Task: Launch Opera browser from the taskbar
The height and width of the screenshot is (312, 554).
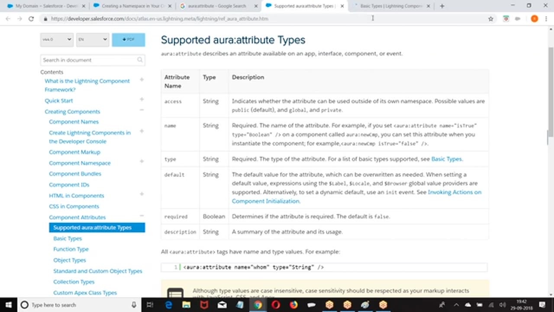Action: (x=276, y=305)
